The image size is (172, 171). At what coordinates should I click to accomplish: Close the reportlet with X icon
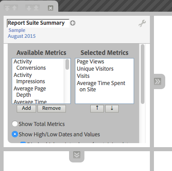point(51,8)
